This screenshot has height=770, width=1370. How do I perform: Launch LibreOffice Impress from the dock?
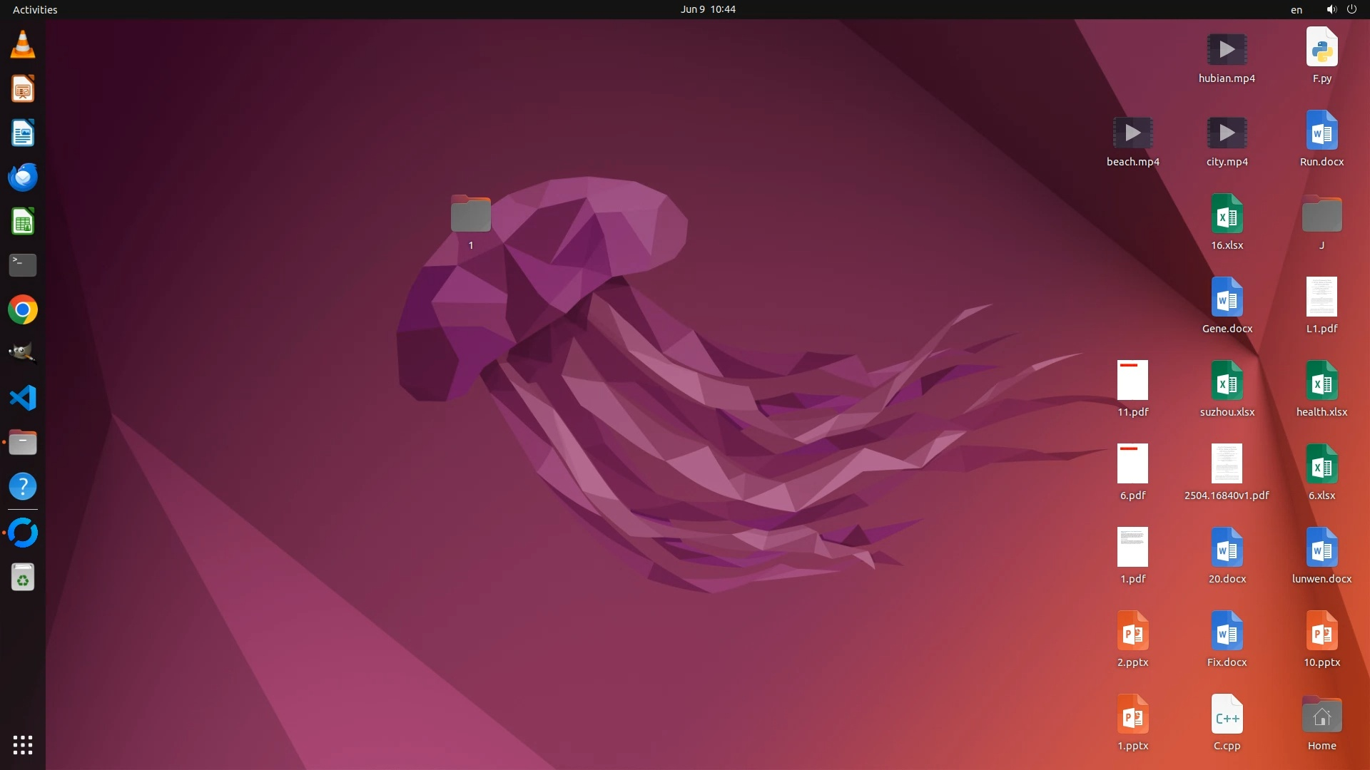[23, 90]
